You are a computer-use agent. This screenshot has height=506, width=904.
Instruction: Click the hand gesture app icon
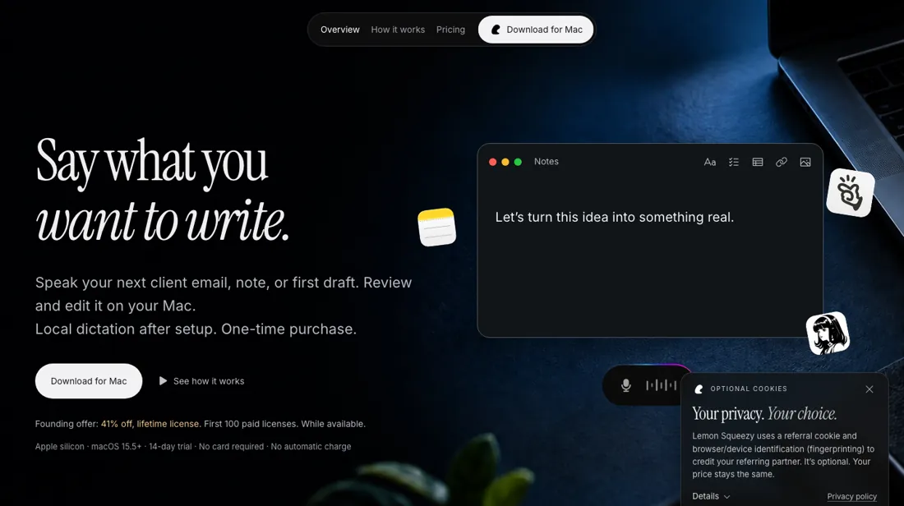851,193
